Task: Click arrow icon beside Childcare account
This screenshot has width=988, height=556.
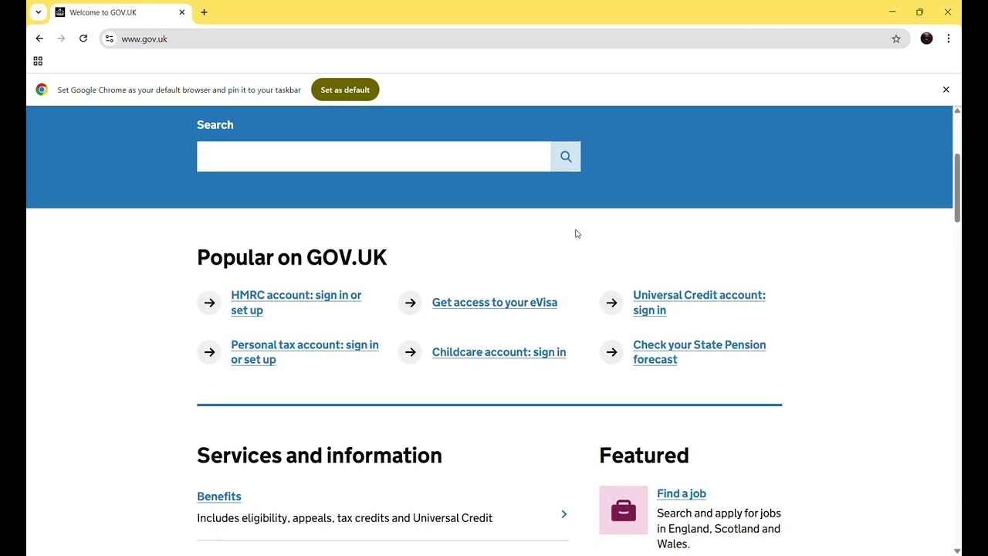Action: (x=411, y=352)
